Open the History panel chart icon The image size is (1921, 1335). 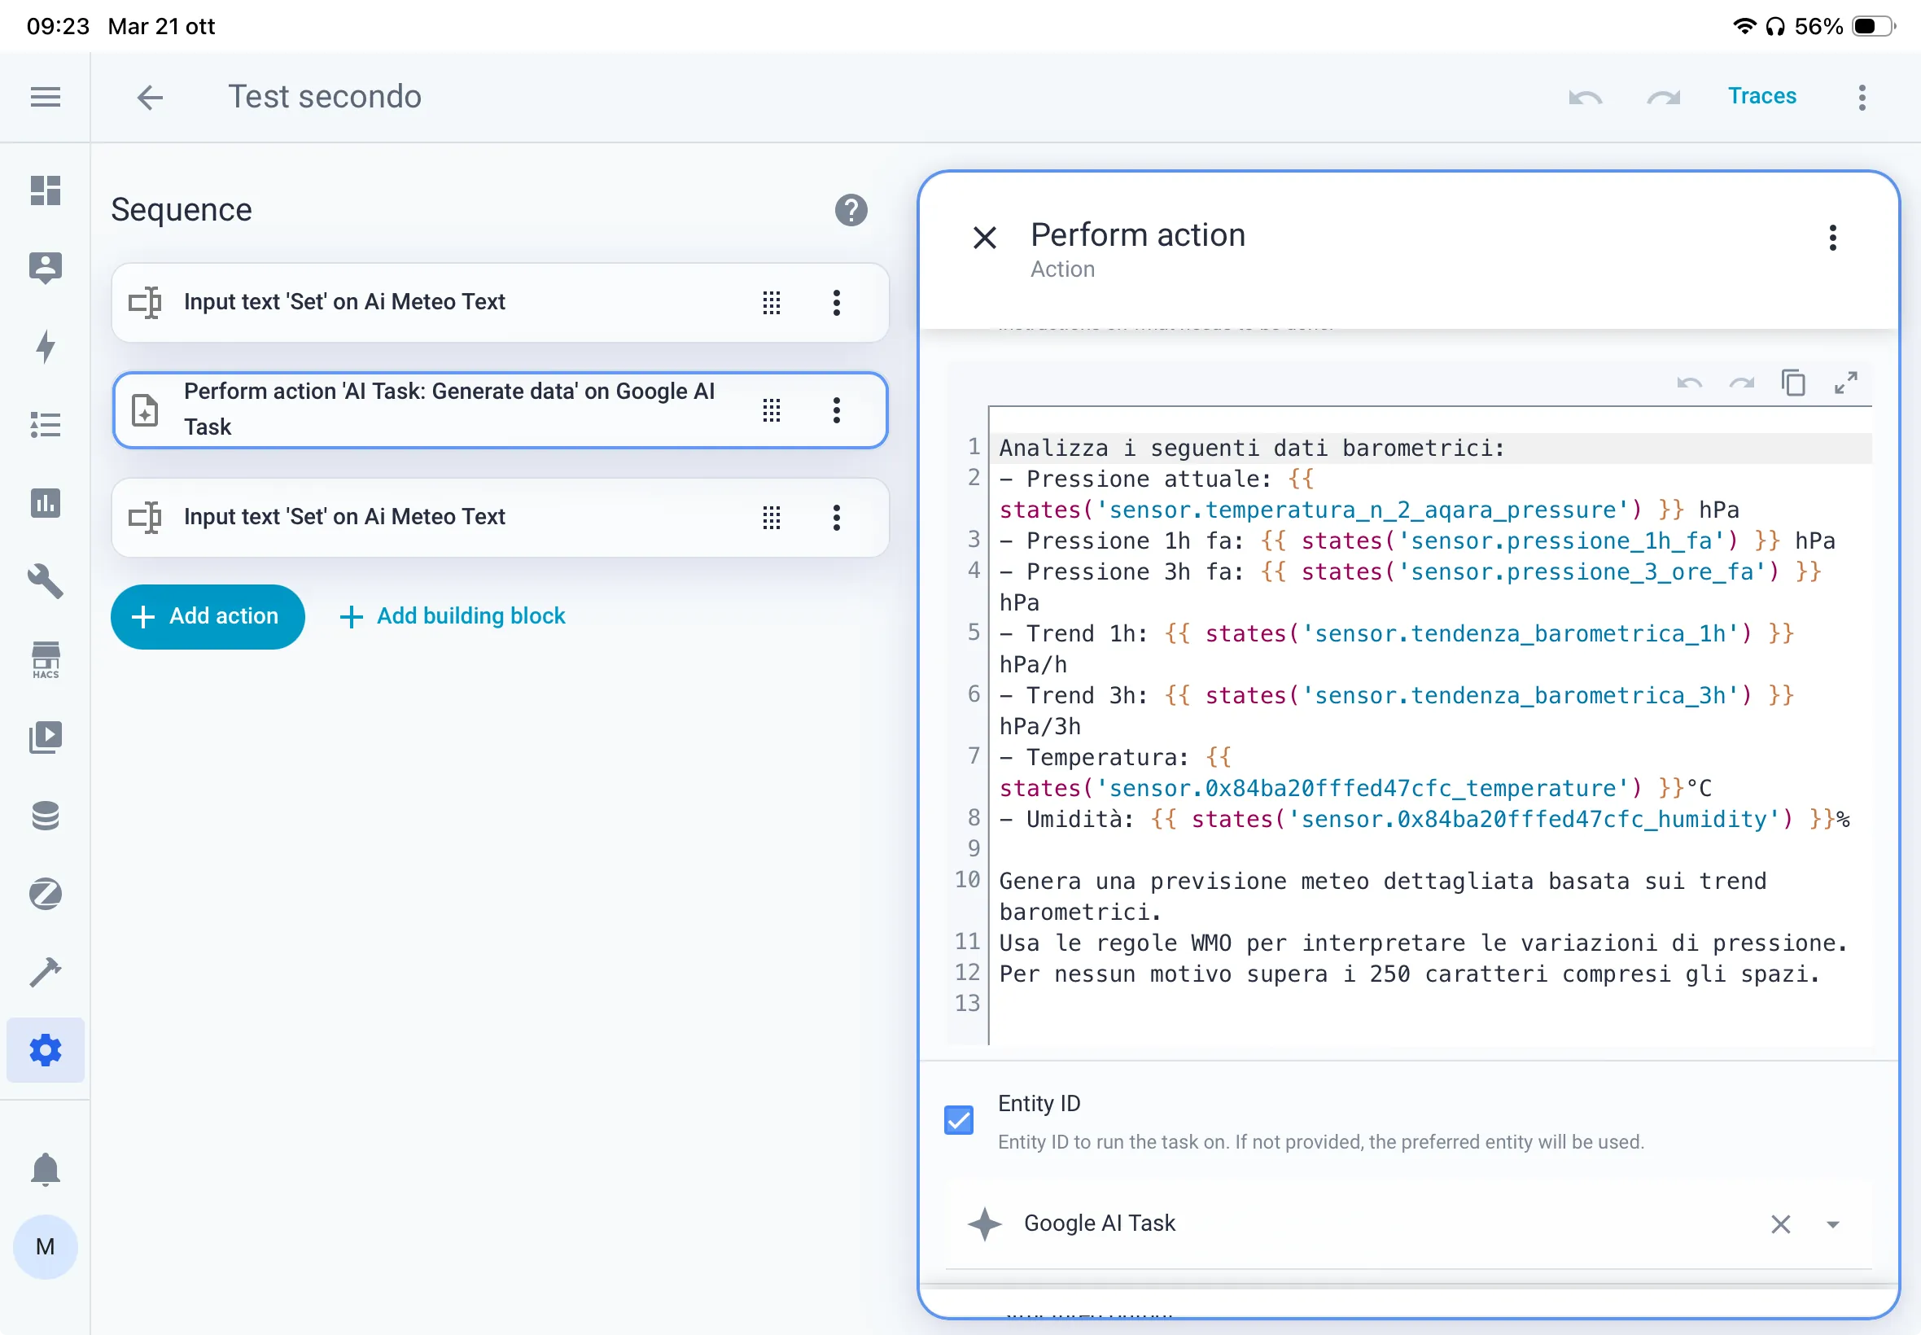point(45,503)
